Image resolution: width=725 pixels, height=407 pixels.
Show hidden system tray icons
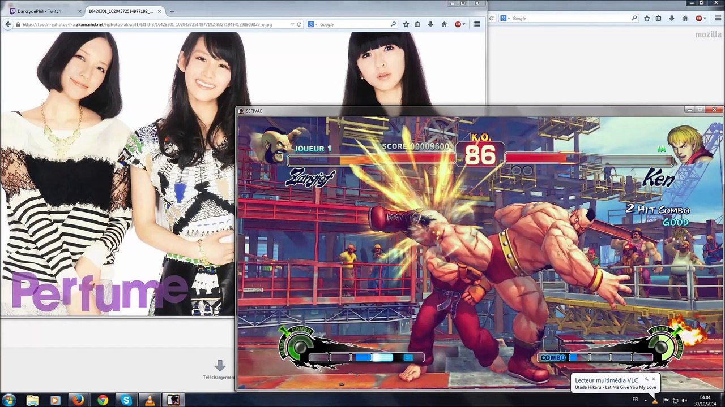pyautogui.click(x=645, y=400)
